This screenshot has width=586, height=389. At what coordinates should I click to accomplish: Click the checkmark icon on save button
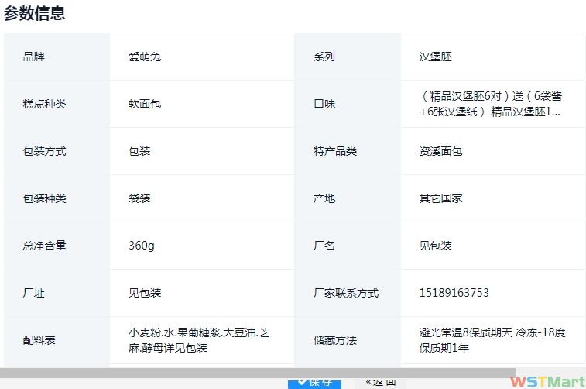coord(301,382)
